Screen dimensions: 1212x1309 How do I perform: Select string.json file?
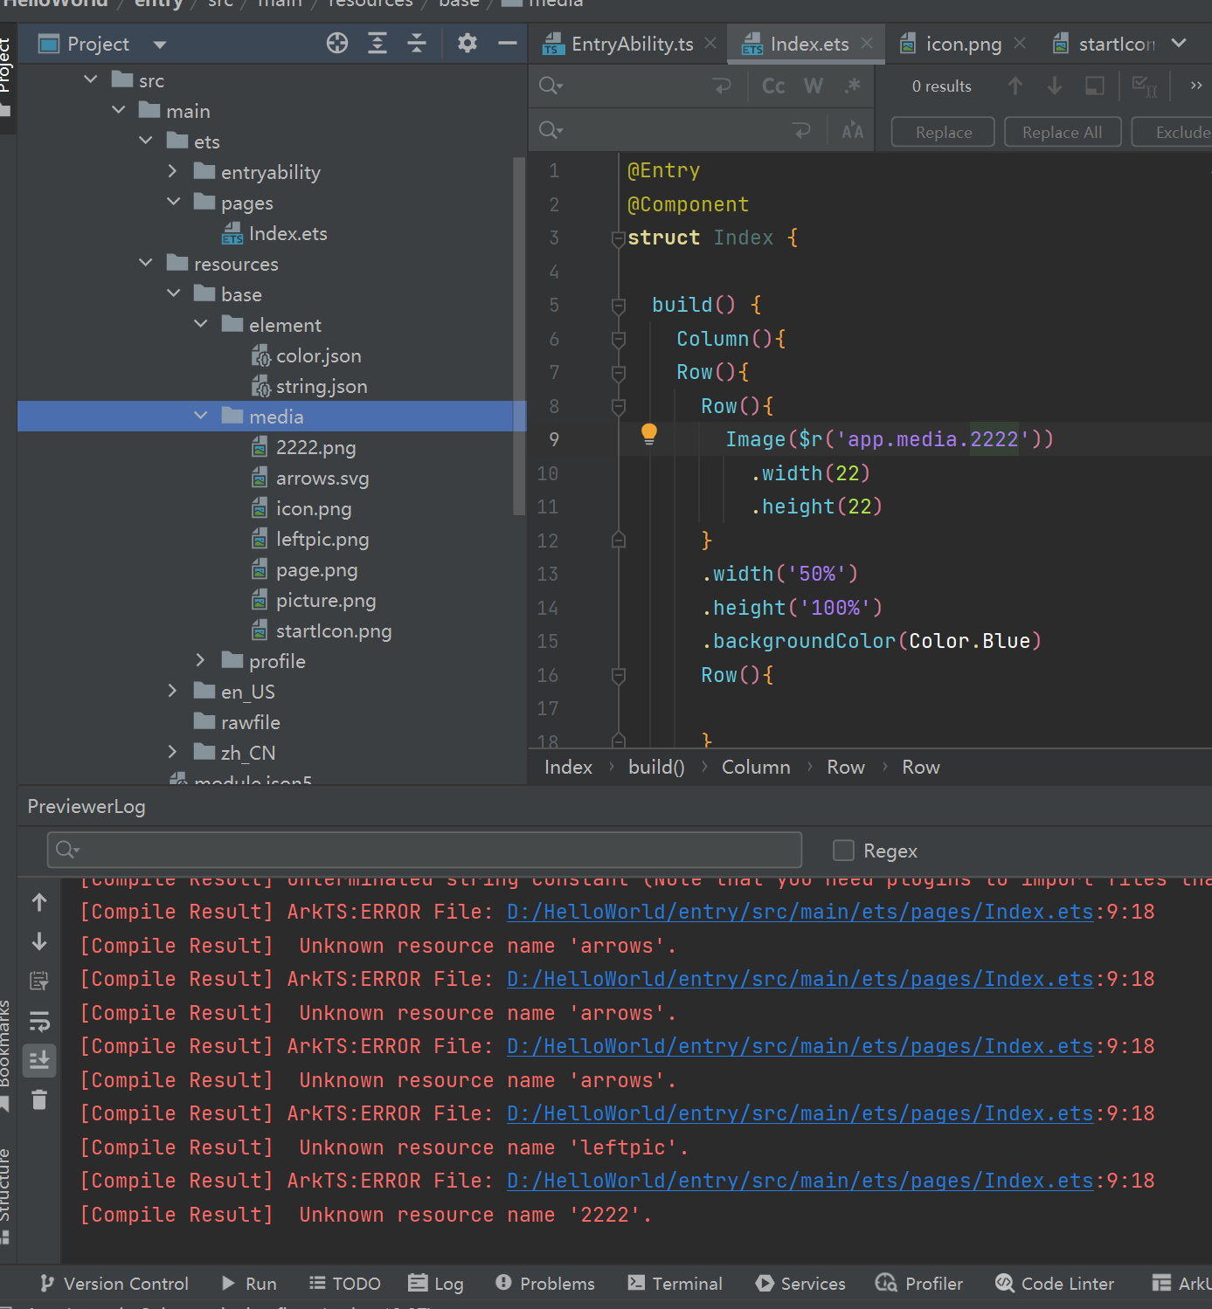click(309, 386)
